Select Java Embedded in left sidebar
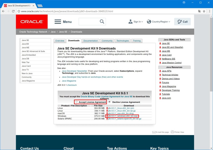Screen dimensions: 213x150 [x=29, y=55]
